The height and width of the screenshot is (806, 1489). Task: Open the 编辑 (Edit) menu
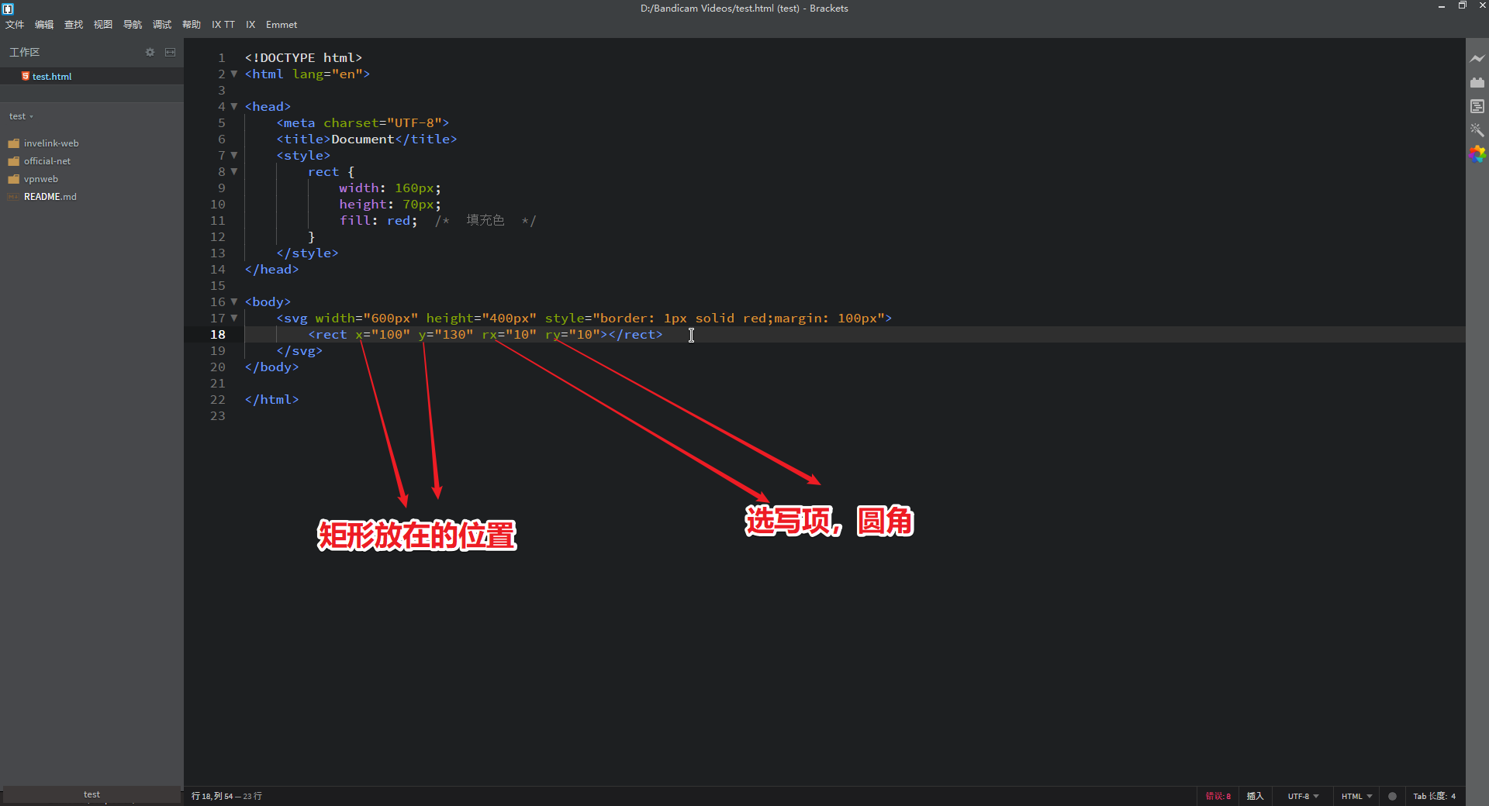[x=44, y=25]
